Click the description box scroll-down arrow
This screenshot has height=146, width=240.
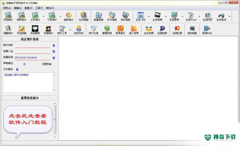pyautogui.click(x=55, y=90)
